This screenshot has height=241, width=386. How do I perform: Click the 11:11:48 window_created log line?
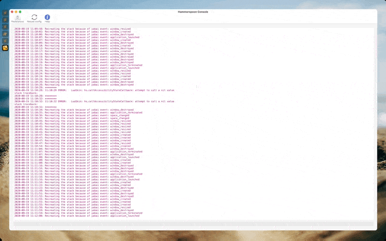tap(73, 191)
